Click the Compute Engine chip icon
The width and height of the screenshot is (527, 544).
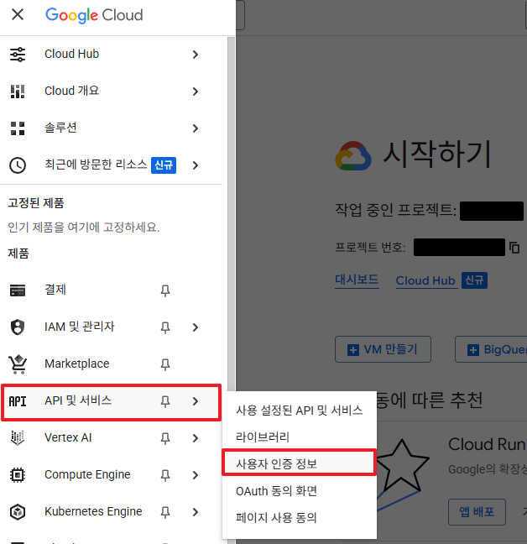[x=18, y=475]
